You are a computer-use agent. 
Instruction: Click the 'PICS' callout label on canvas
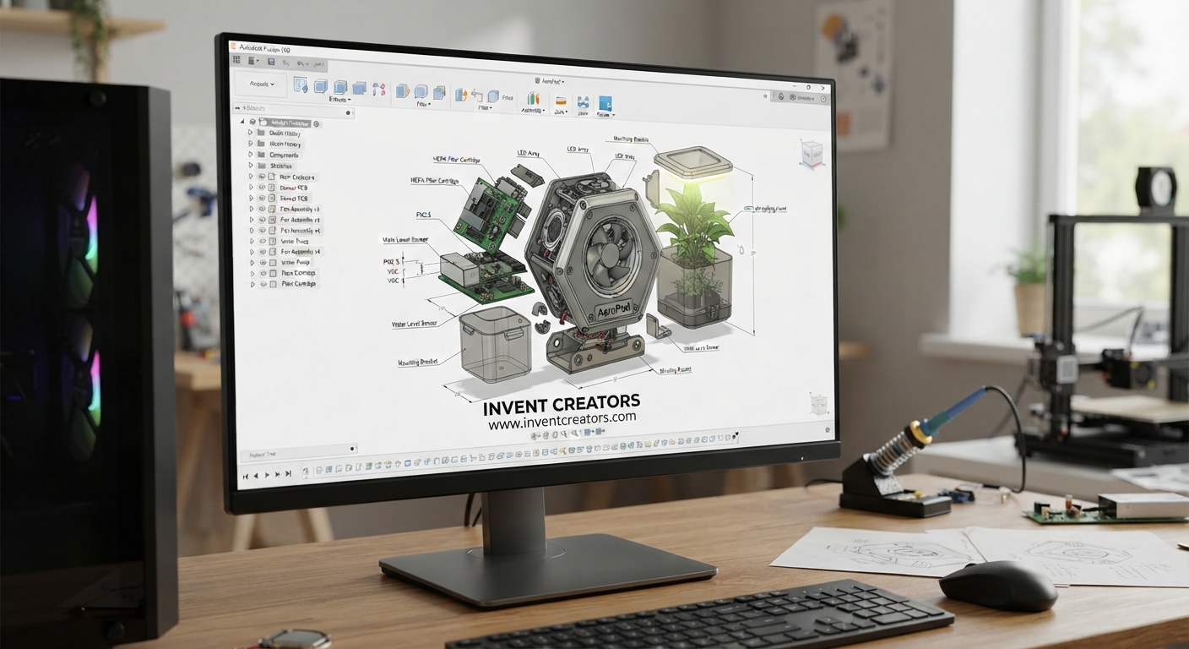pos(423,215)
